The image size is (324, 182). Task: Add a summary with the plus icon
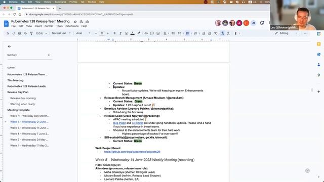point(49,55)
